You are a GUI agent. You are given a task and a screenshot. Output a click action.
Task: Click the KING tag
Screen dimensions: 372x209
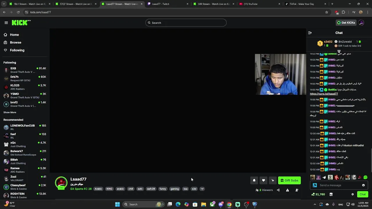pyautogui.click(x=109, y=189)
